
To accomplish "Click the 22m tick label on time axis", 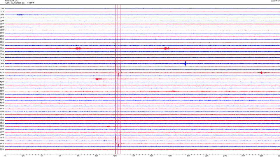I will 206,156.
